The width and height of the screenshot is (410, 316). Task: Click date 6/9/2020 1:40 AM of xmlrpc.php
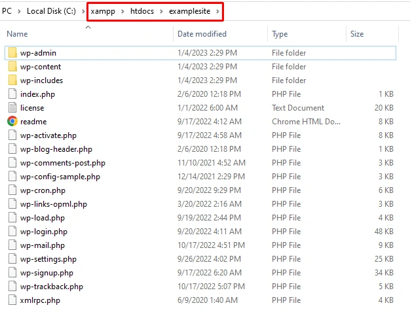[x=208, y=300]
